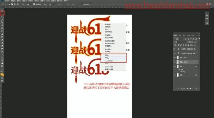Choose 通过拷贝的图层 in the context menu
Viewport: 214px width, 118px height.
coord(110,41)
